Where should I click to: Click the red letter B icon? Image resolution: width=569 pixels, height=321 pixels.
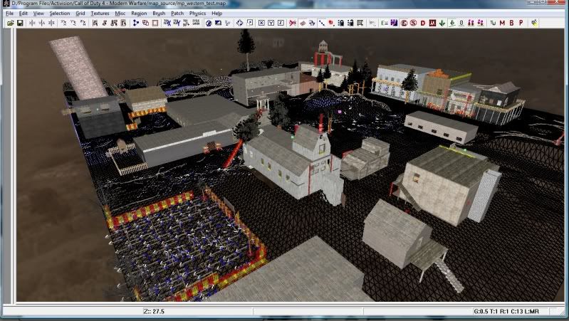pos(511,23)
